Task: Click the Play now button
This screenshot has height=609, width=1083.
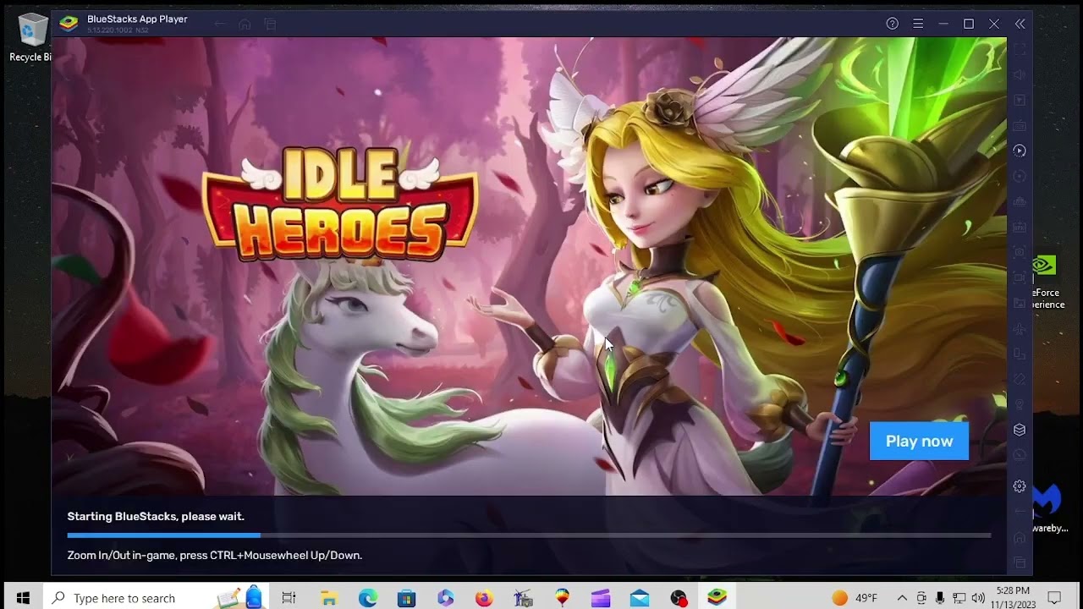Action: click(x=919, y=441)
